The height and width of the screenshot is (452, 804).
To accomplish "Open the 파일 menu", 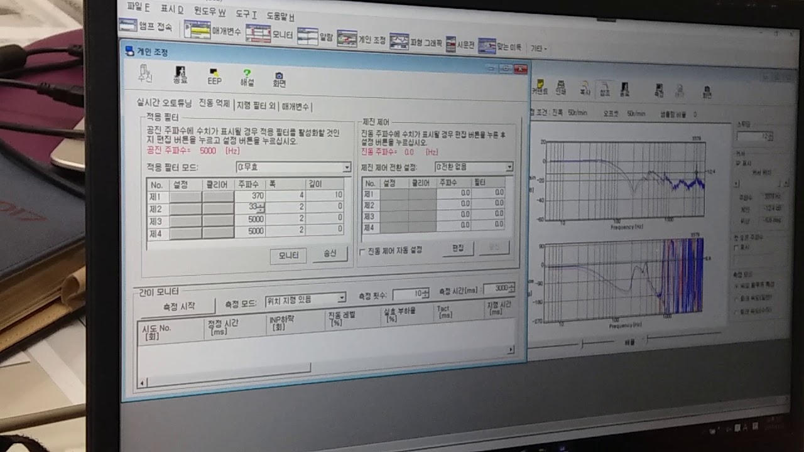I will (x=139, y=8).
